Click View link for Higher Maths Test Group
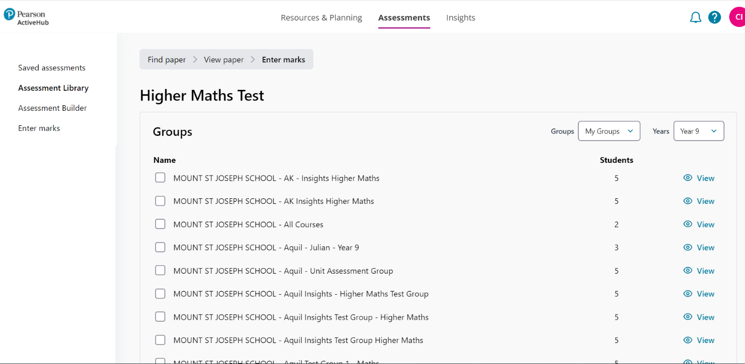This screenshot has width=745, height=364. (705, 294)
